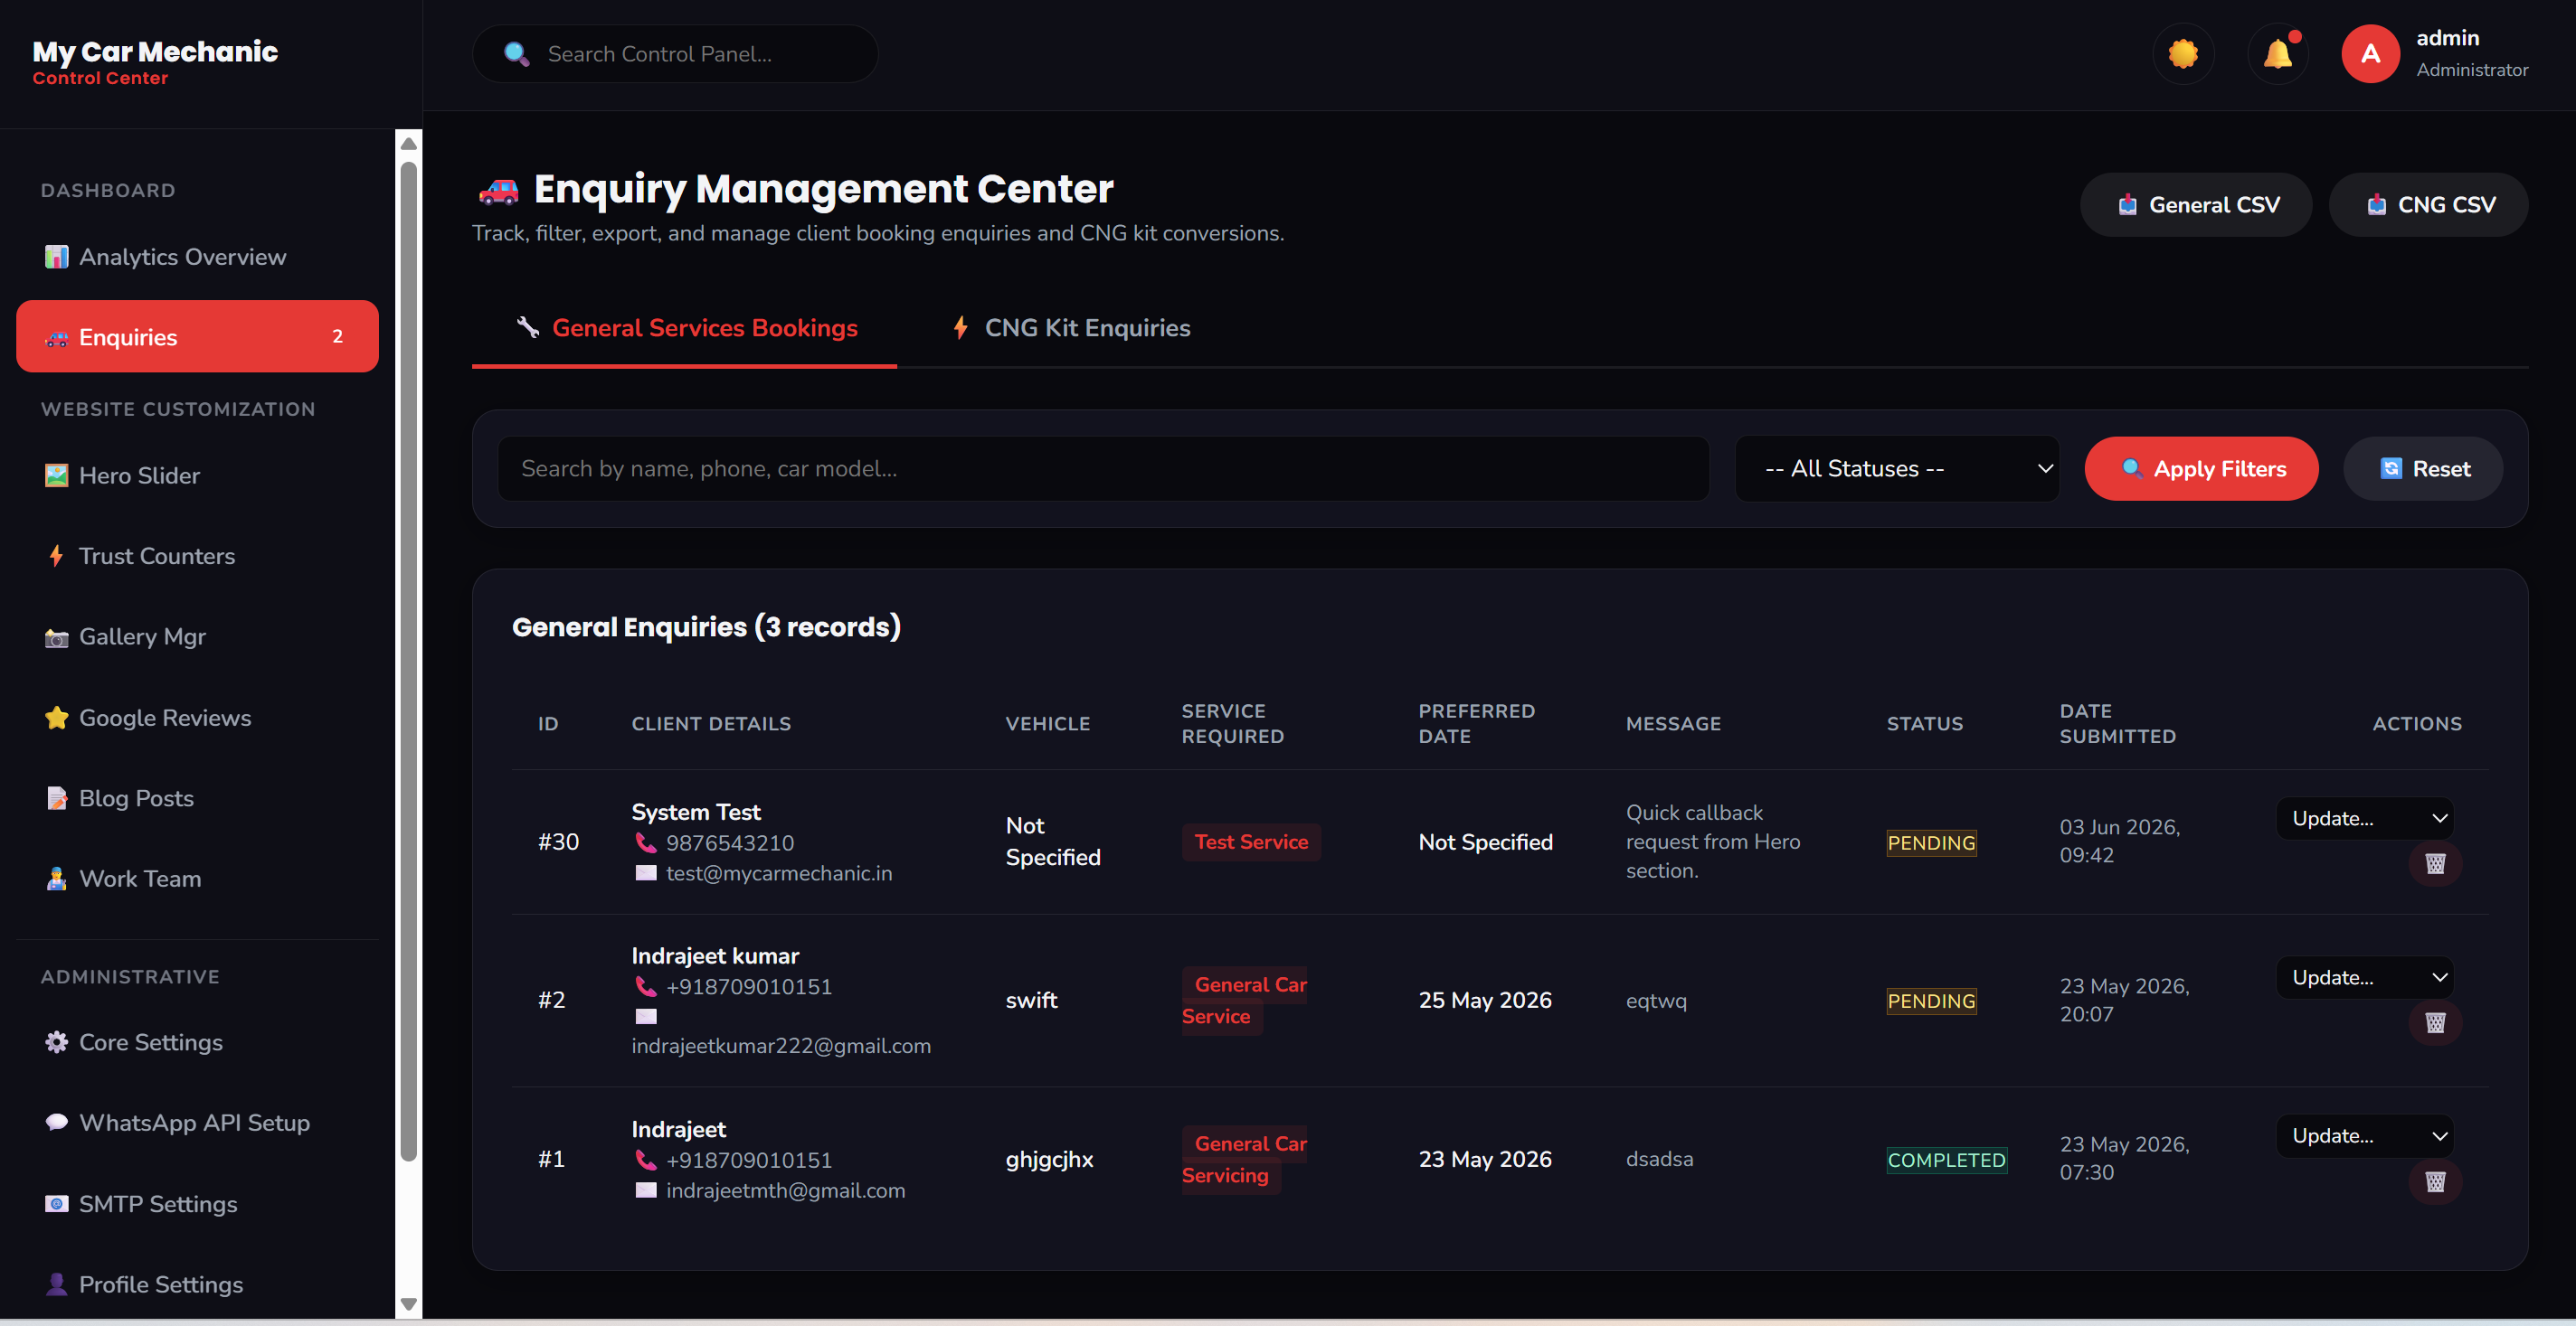Click phone number 9876543210
The height and width of the screenshot is (1326, 2576).
click(730, 843)
